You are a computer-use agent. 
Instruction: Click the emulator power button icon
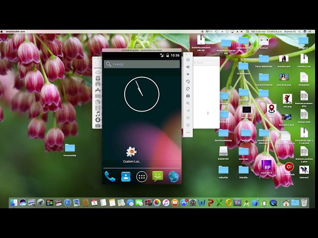click(188, 59)
